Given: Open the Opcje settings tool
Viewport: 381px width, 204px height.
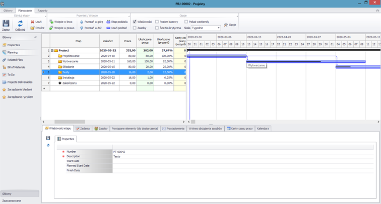Looking at the screenshot, I should click(x=230, y=25).
